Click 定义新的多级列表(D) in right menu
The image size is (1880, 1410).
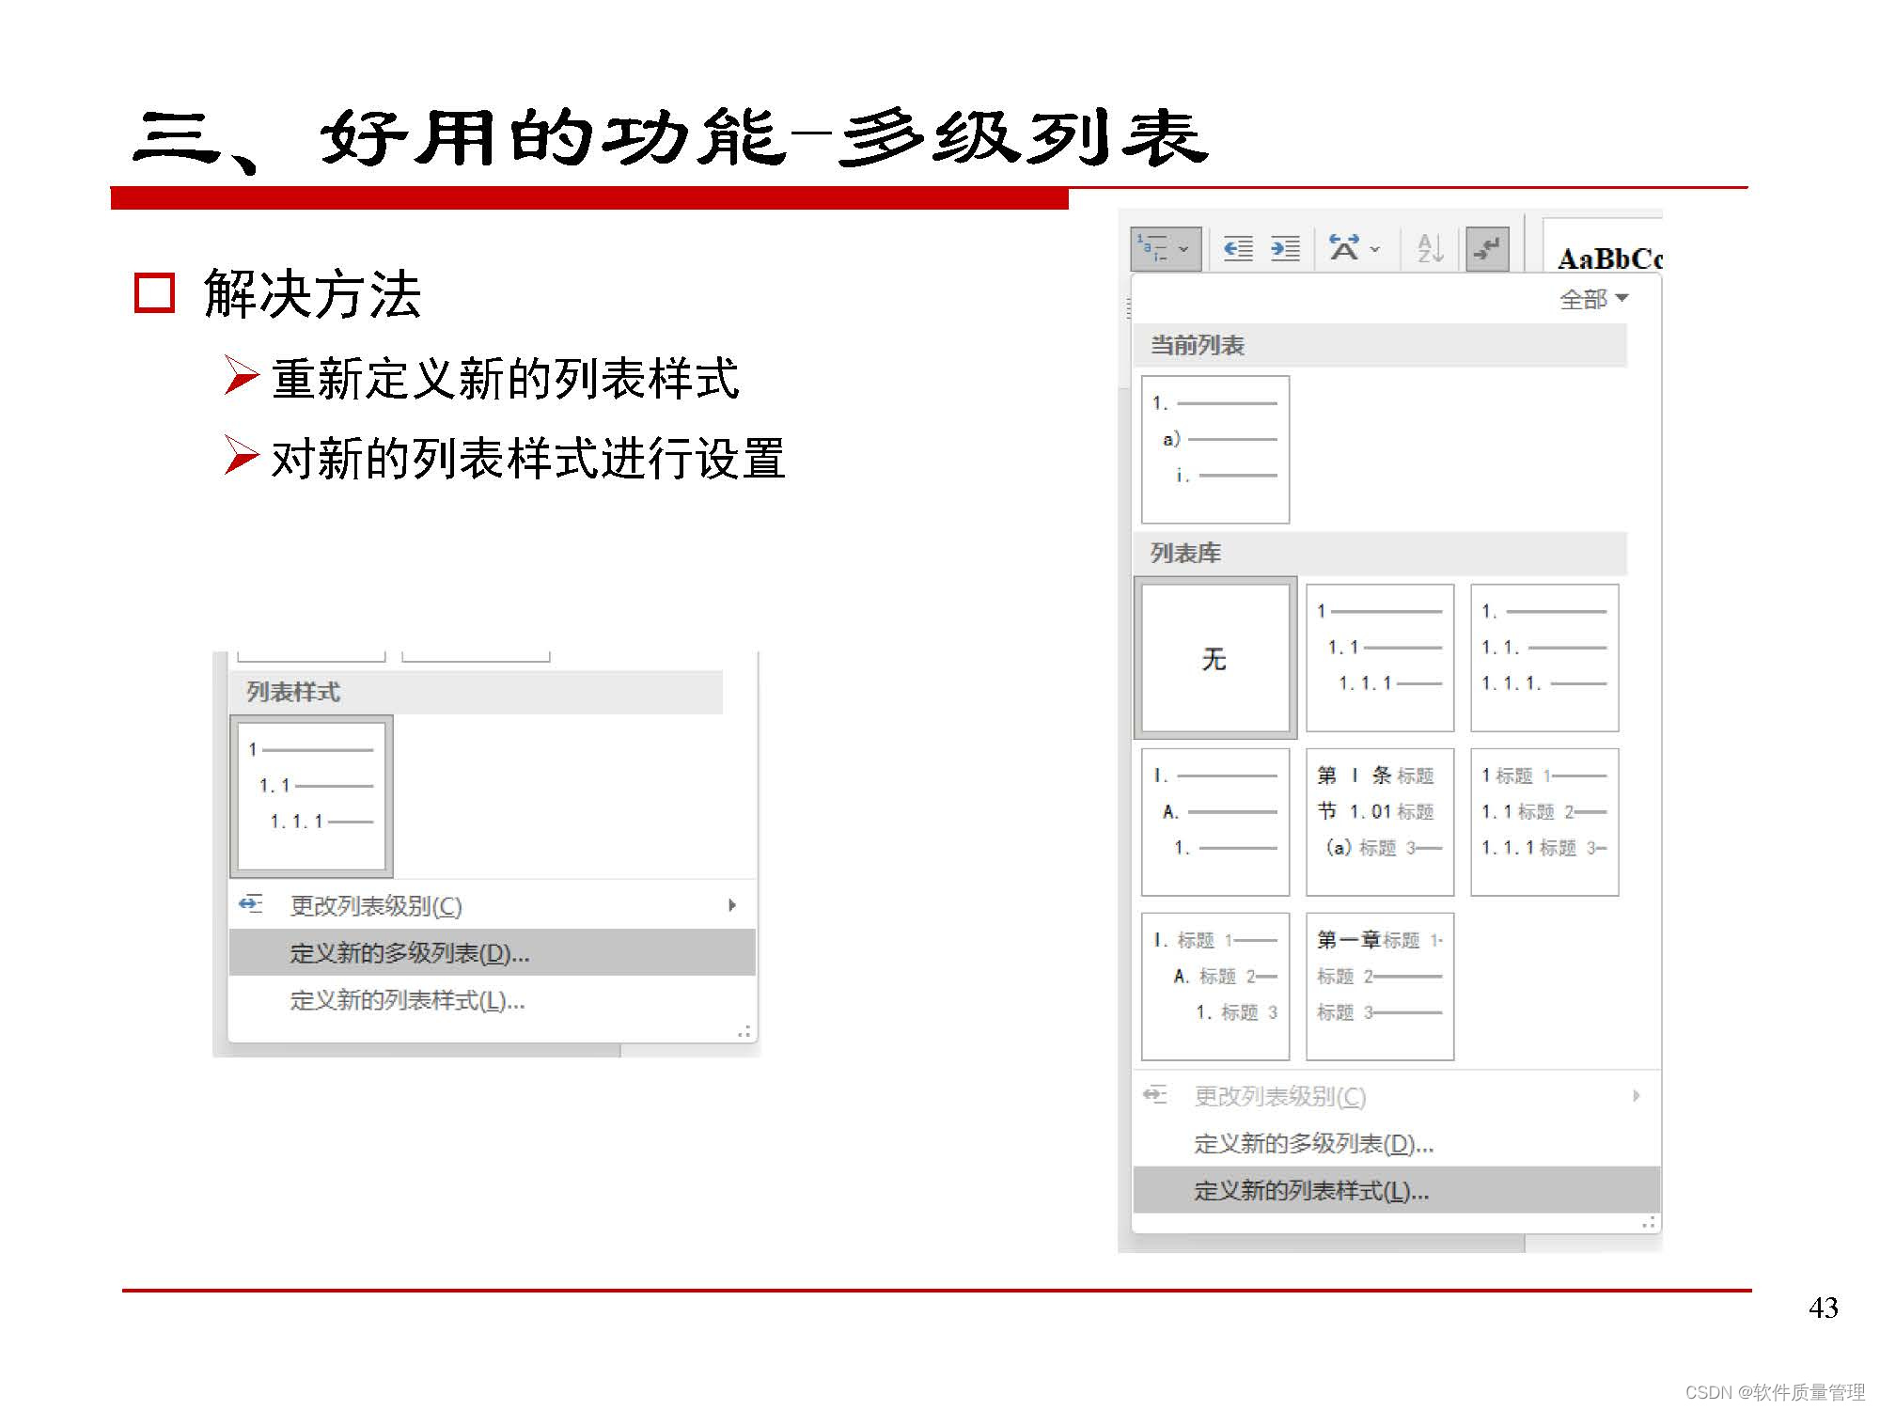click(x=1396, y=1143)
